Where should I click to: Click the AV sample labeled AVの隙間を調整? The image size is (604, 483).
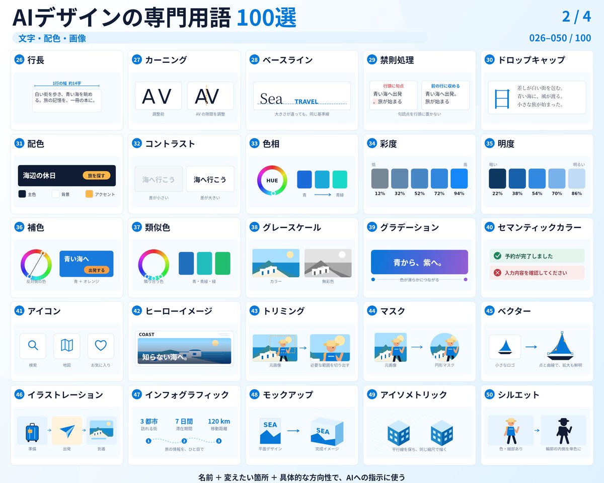[210, 96]
